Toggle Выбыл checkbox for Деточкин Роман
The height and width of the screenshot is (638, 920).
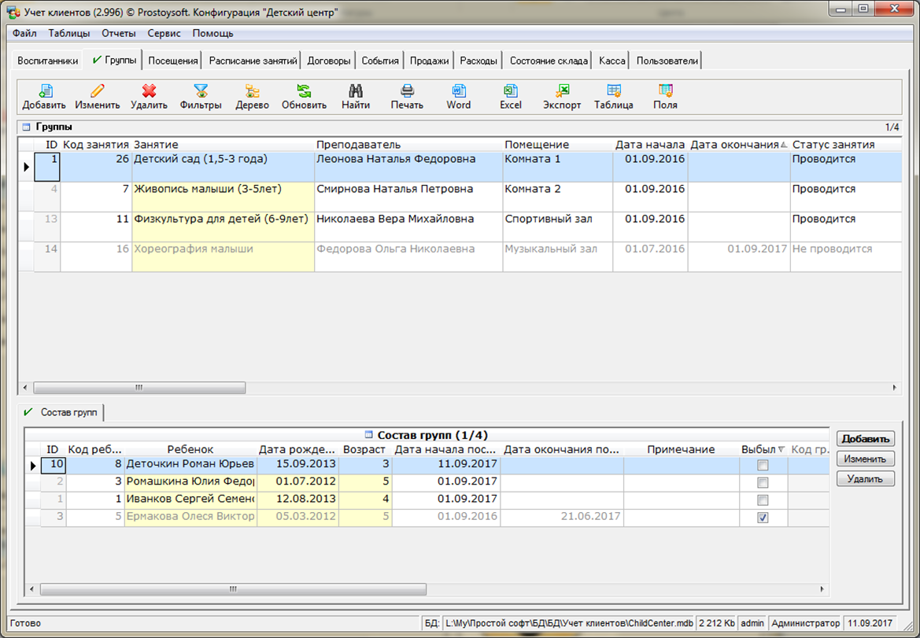pyautogui.click(x=762, y=465)
